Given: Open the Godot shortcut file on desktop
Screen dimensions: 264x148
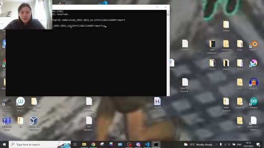Looking at the screenshot, I should [254, 123].
